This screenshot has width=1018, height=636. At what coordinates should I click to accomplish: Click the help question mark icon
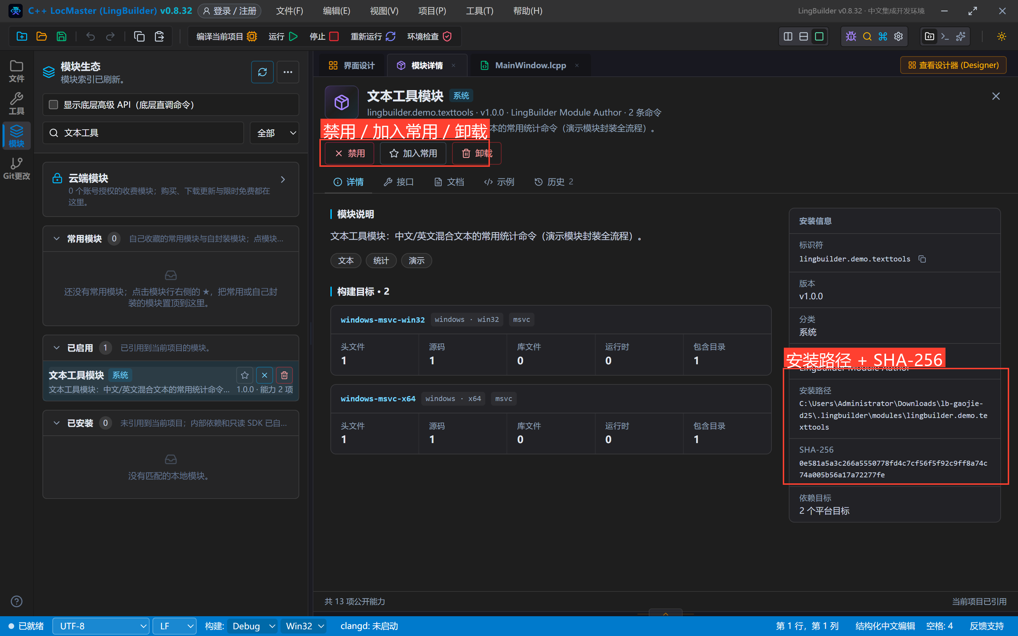tap(16, 601)
